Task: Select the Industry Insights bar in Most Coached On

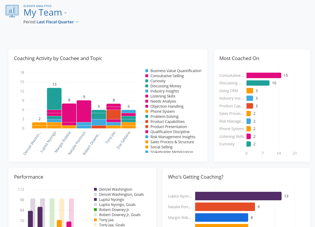Action: point(250,98)
